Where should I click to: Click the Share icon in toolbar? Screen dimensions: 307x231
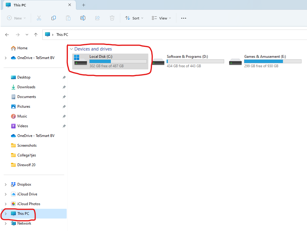97,18
